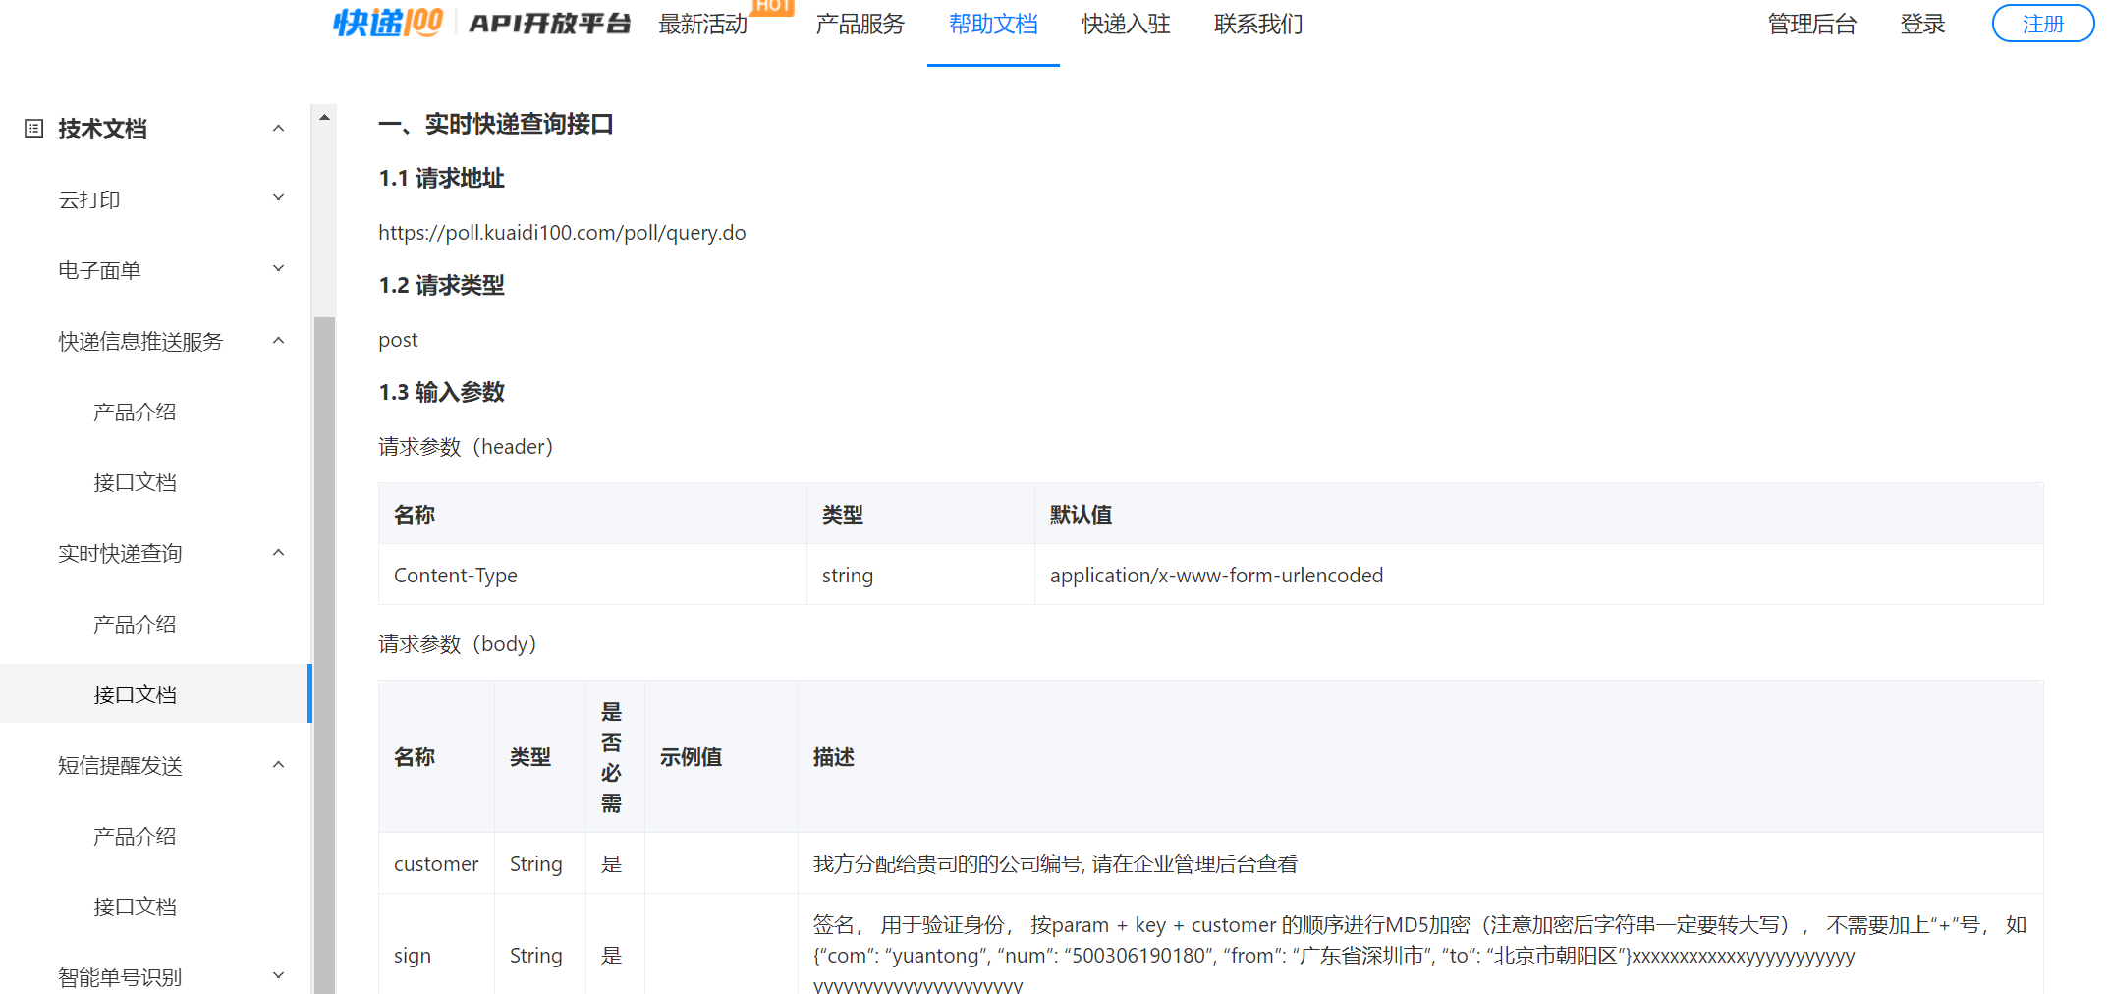Expand the 电子面单 section
The image size is (2109, 994).
(278, 268)
